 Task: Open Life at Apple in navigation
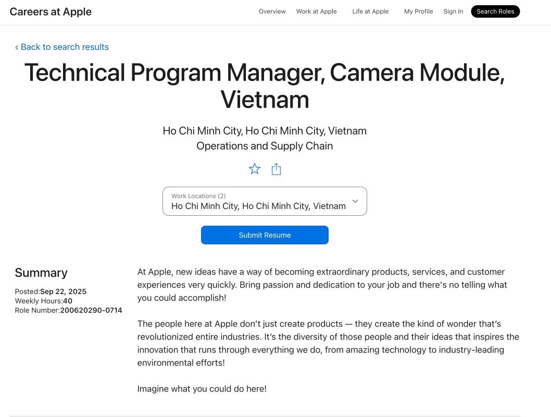370,11
